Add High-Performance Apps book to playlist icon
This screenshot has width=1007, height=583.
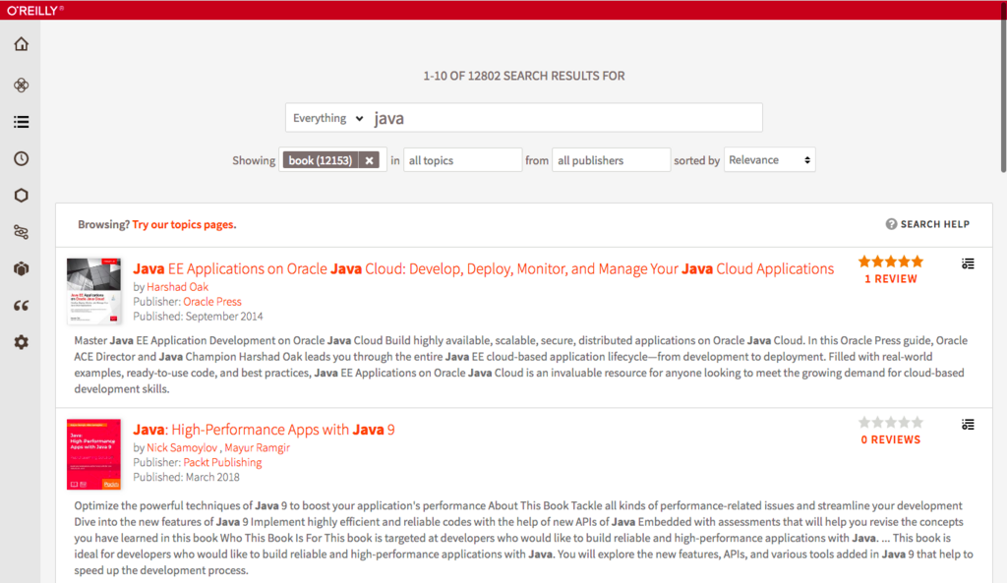click(x=968, y=425)
